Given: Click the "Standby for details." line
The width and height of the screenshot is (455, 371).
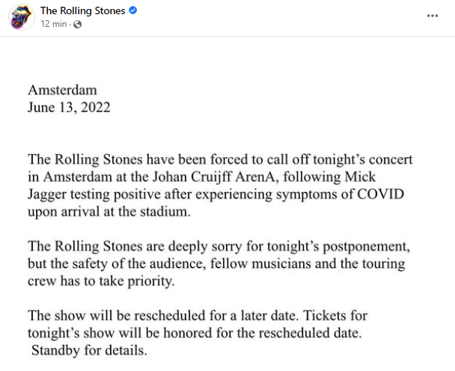Looking at the screenshot, I should click(89, 350).
